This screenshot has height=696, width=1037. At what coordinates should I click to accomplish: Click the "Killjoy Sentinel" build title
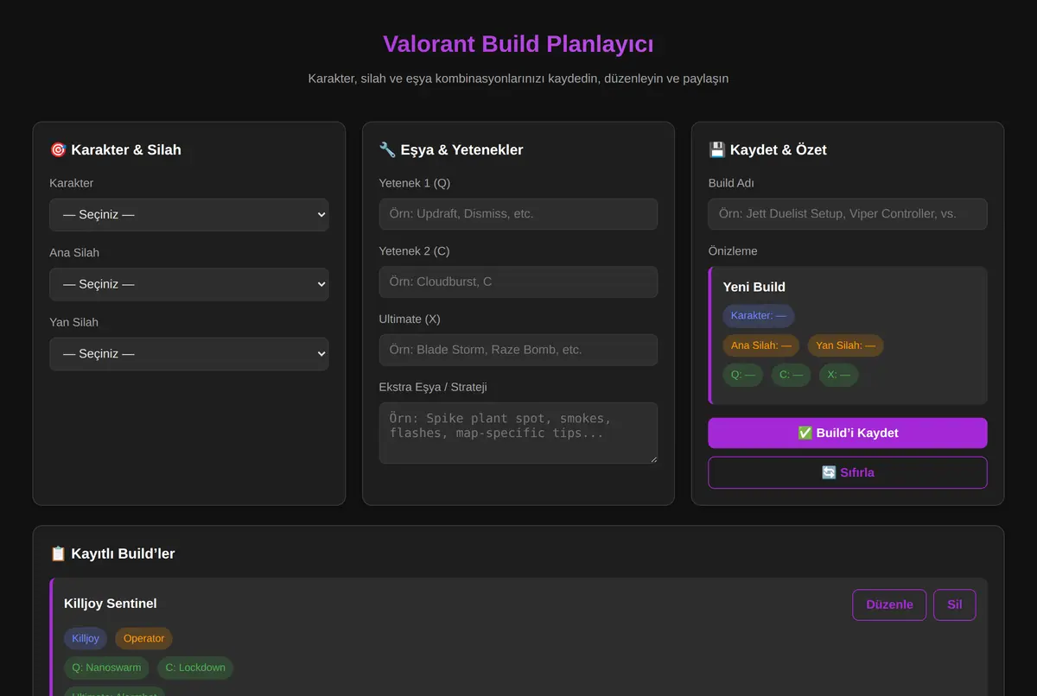(x=111, y=604)
